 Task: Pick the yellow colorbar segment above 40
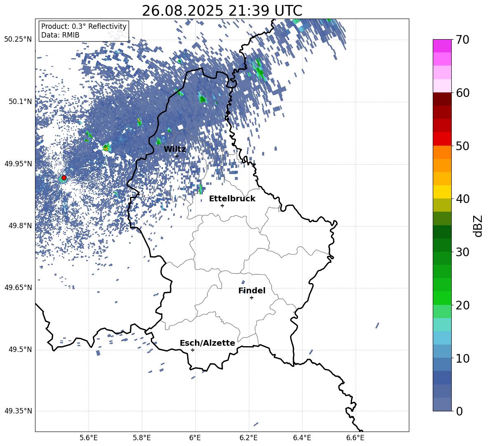click(x=442, y=192)
